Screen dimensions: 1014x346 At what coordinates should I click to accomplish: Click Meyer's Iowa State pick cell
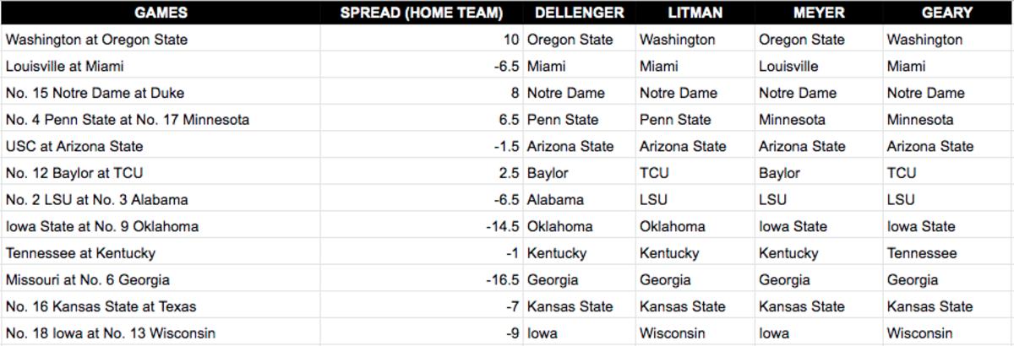(819, 226)
